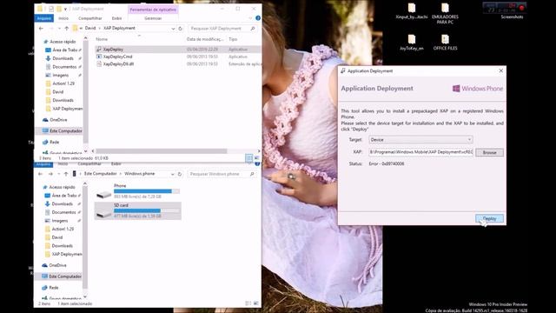Close the Application Deployment dialog

501,71
